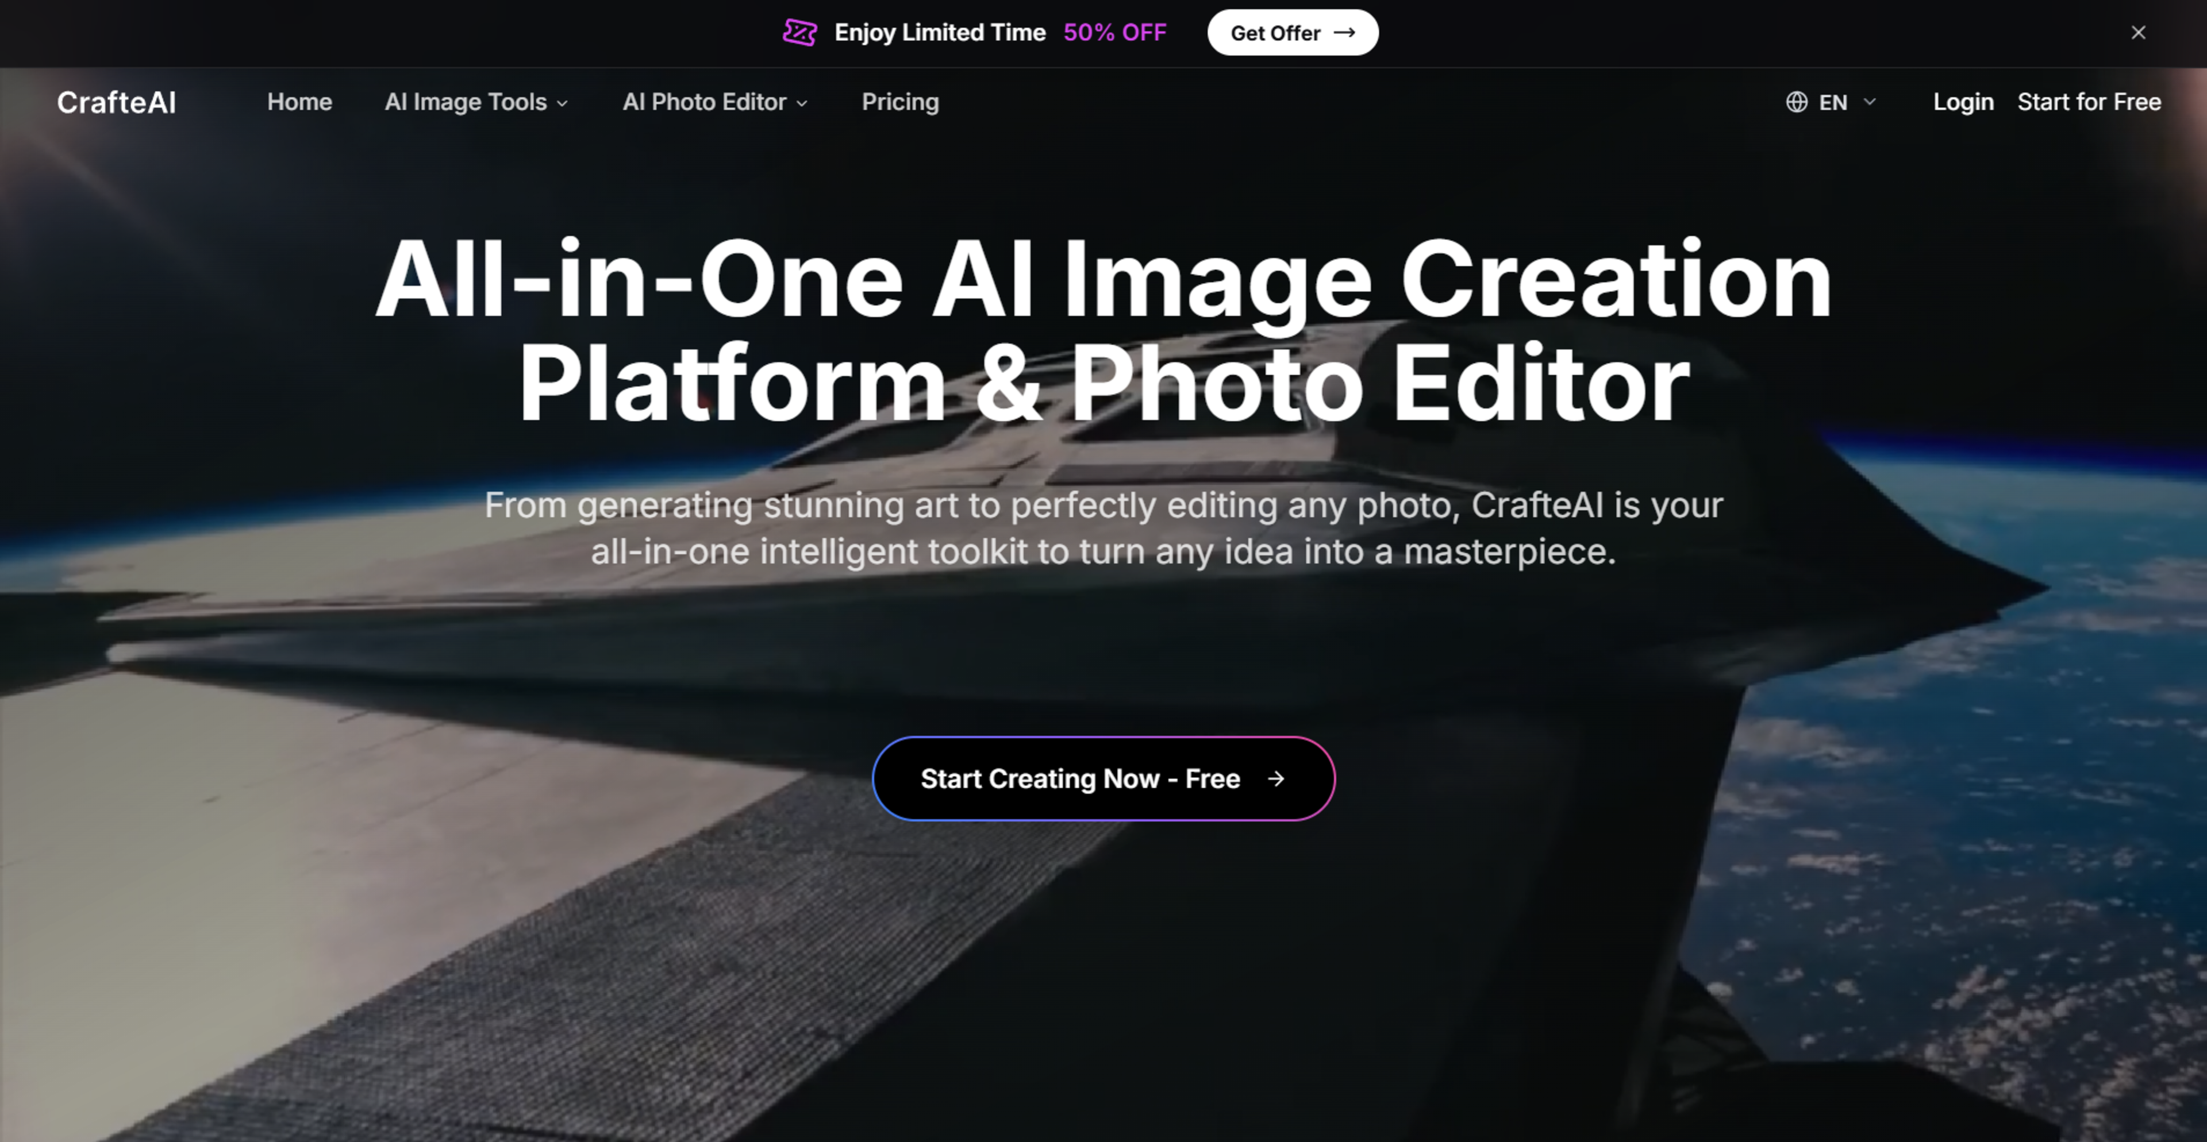Screen dimensions: 2207x1142
Task: Open the Pricing page
Action: click(899, 102)
